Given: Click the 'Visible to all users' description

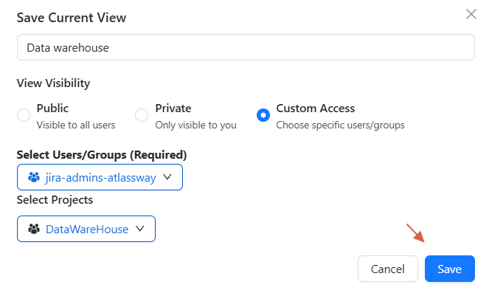Looking at the screenshot, I should [x=76, y=125].
